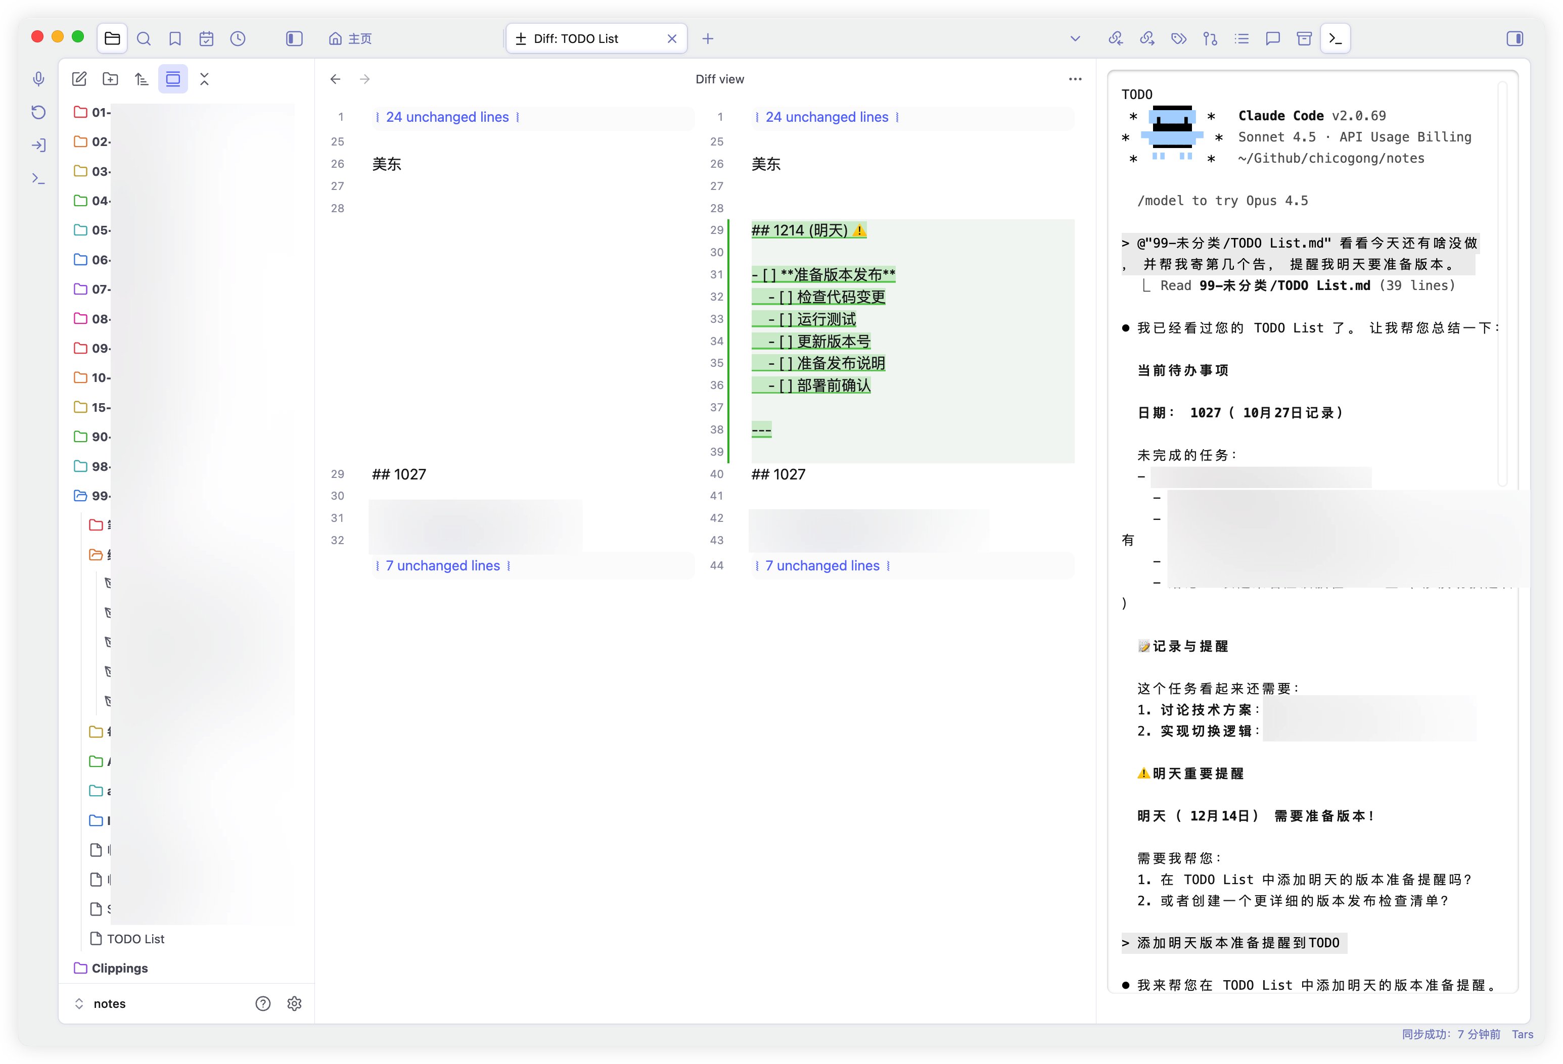Toggle the right sidebar panel

[x=1514, y=39]
